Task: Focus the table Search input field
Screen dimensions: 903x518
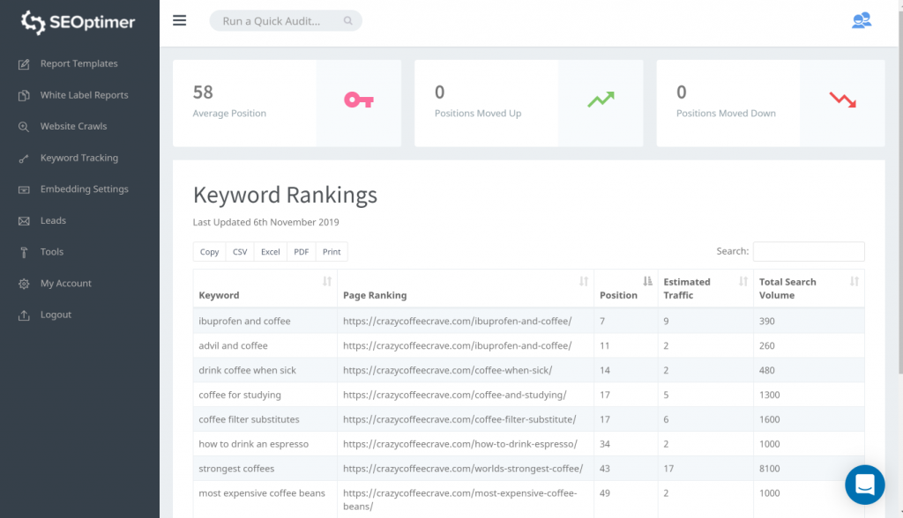Action: [x=808, y=251]
